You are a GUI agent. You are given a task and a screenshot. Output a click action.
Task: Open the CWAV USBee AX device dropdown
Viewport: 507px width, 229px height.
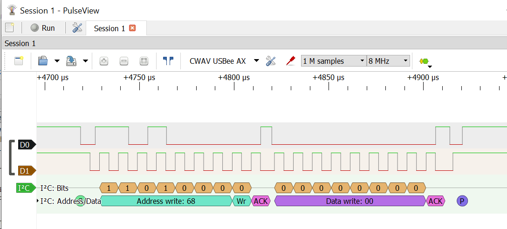[x=225, y=61]
